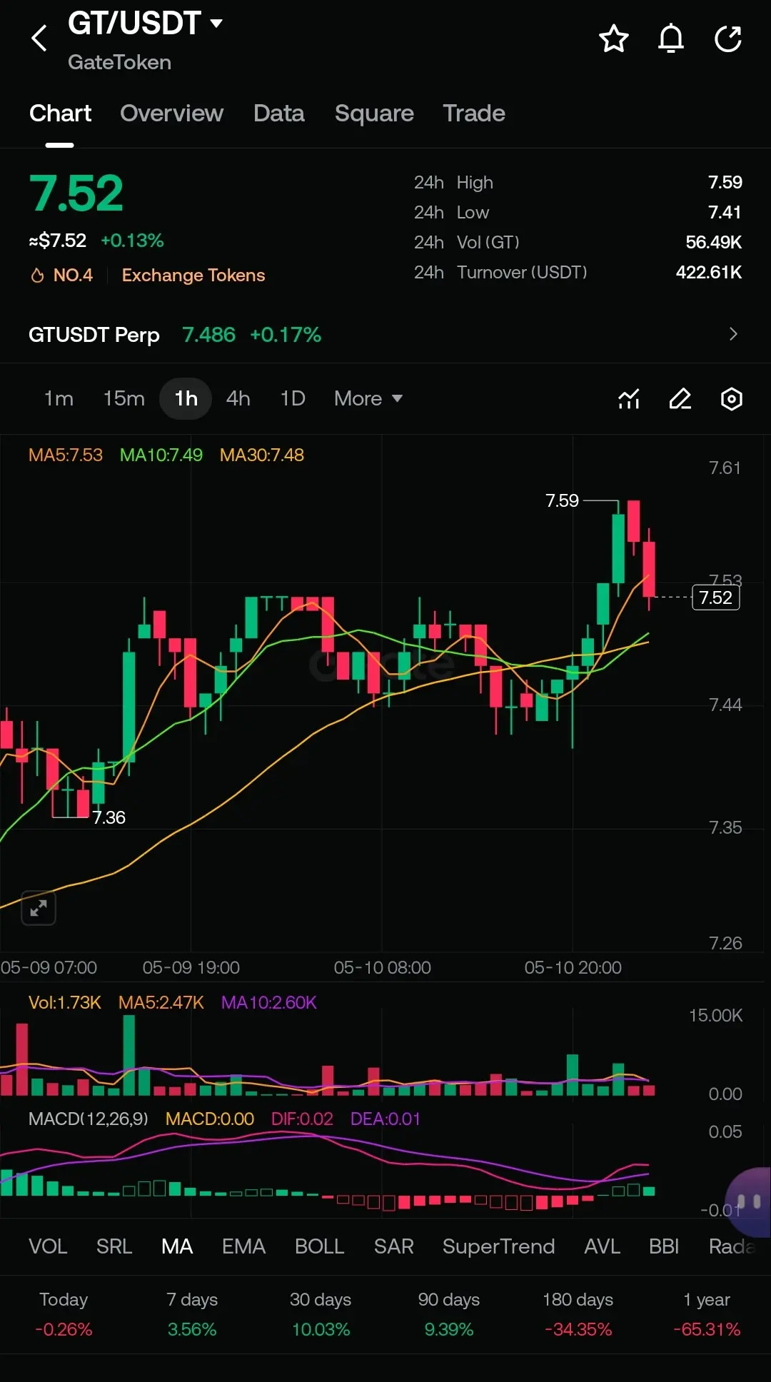Viewport: 771px width, 1382px height.
Task: Toggle SRL indicator
Action: tap(114, 1246)
